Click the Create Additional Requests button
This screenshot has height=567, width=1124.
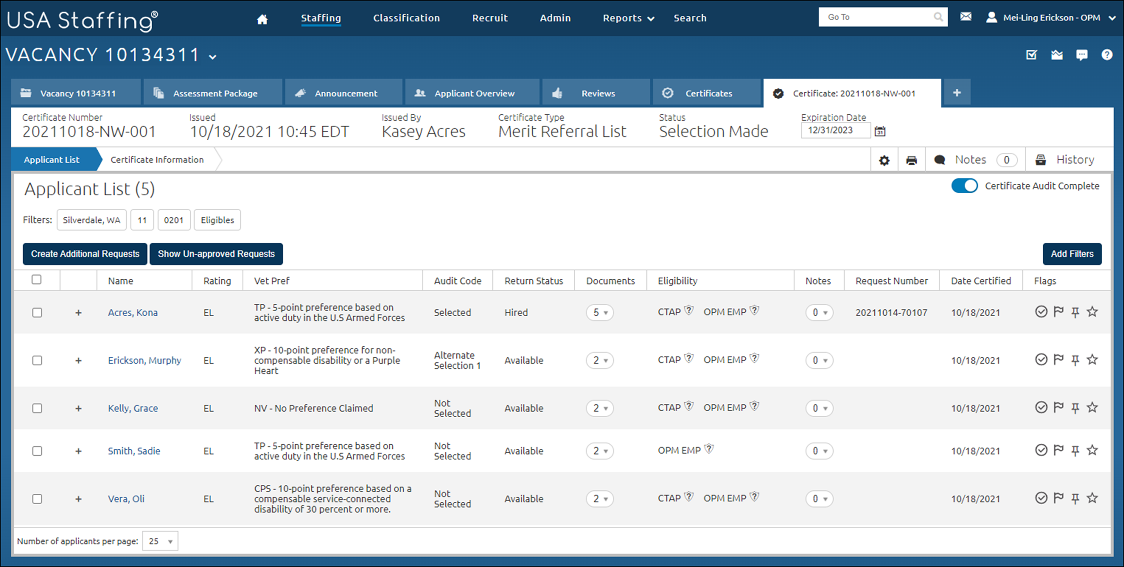coord(84,254)
